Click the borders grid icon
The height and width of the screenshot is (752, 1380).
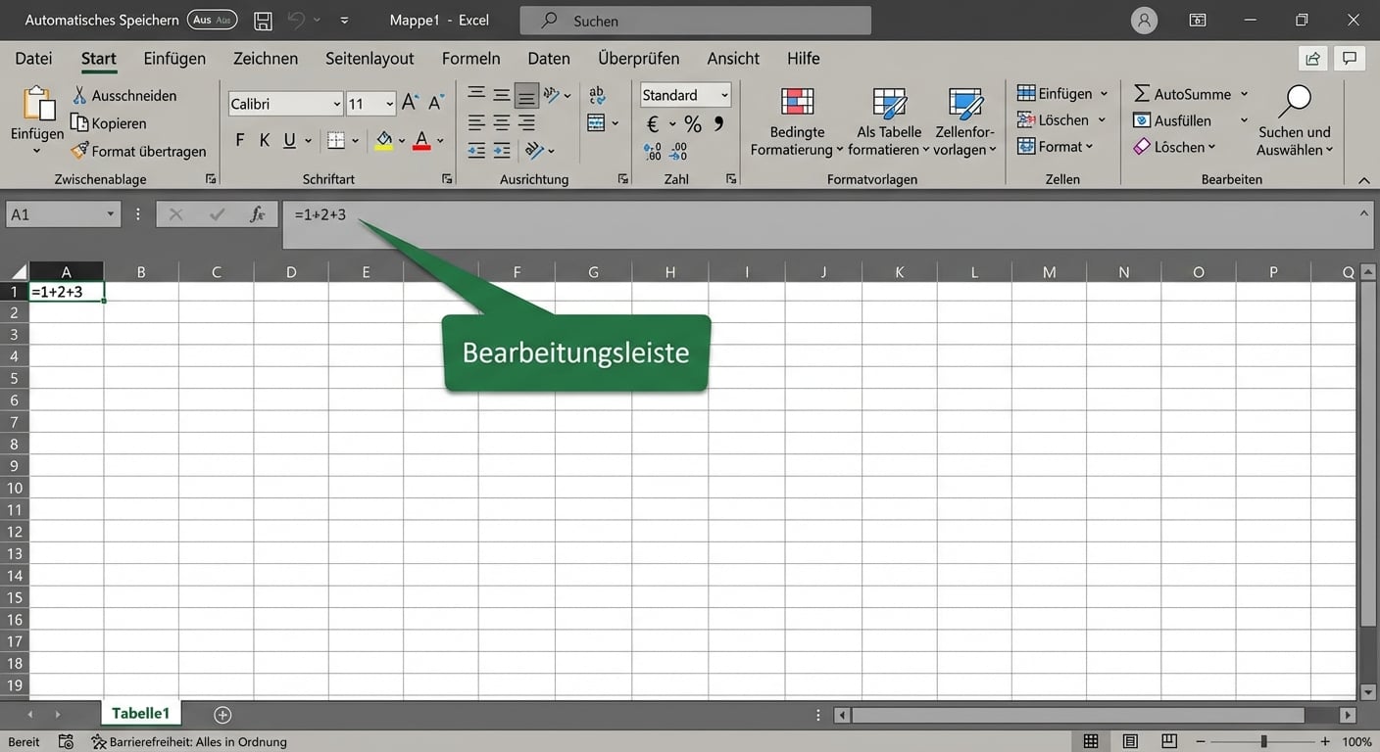tap(336, 140)
